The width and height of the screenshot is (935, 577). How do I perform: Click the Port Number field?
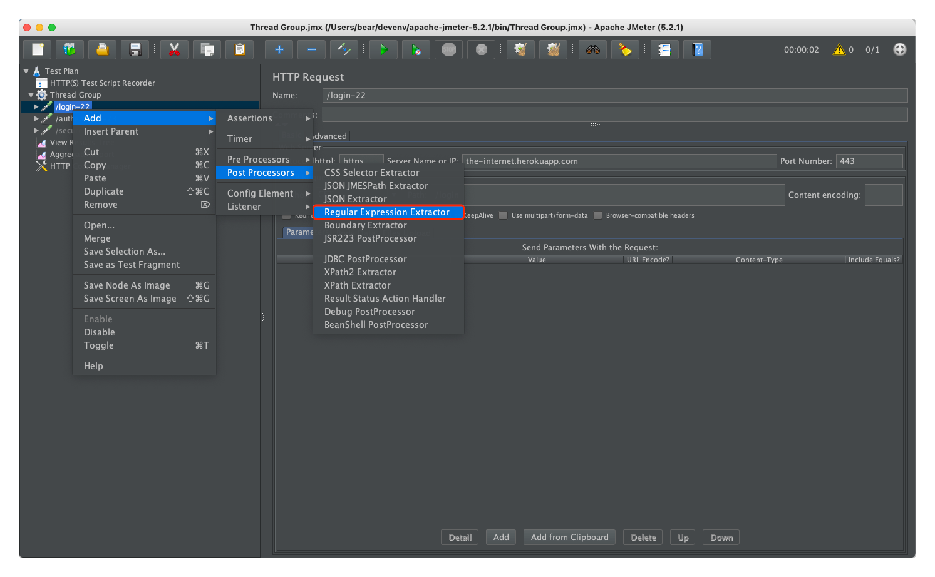869,161
